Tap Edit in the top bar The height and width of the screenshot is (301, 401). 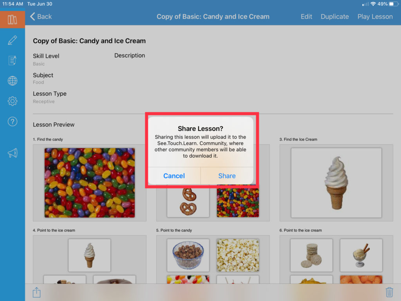306,16
